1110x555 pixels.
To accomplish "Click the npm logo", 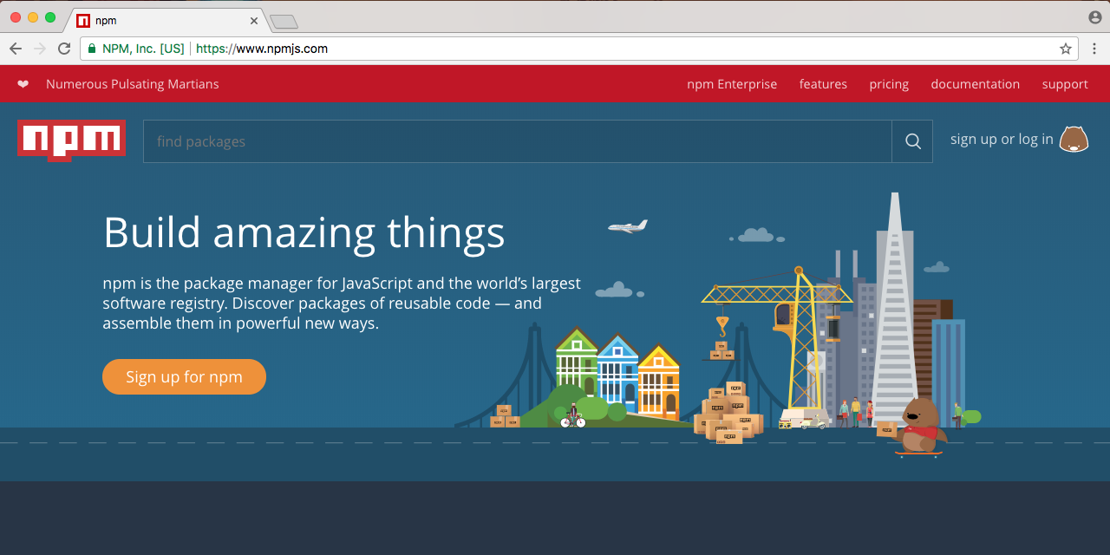I will pyautogui.click(x=71, y=140).
